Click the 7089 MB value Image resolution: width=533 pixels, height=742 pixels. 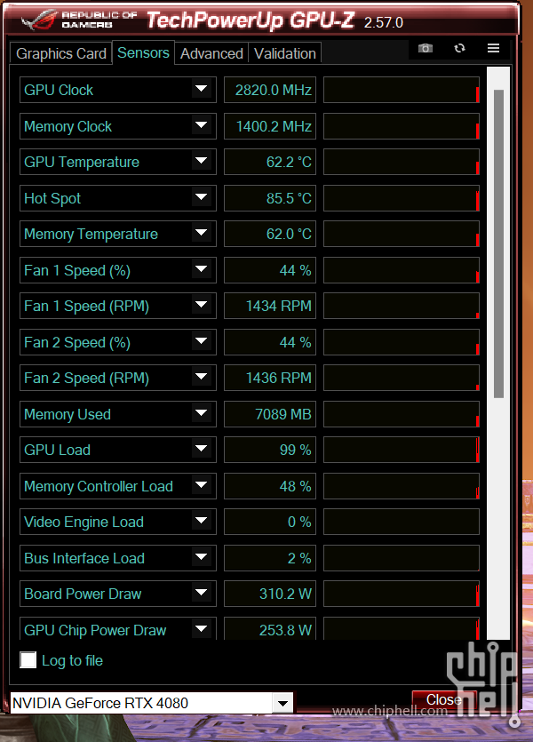point(270,413)
